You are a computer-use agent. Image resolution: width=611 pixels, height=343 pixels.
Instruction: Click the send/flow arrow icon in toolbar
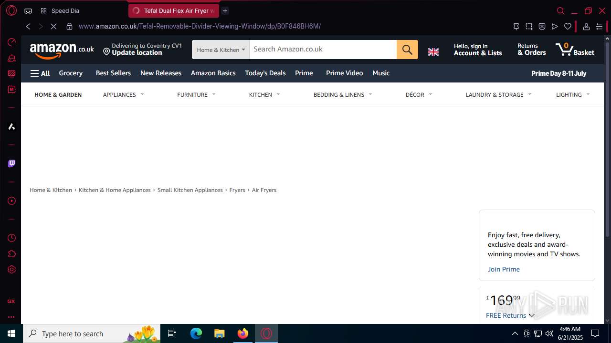555,26
